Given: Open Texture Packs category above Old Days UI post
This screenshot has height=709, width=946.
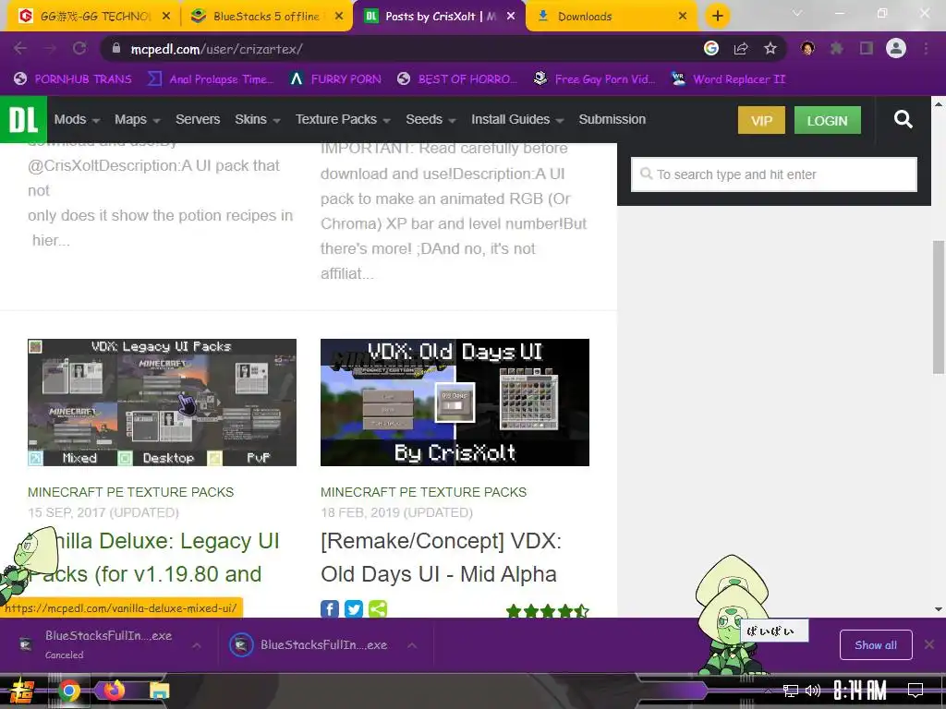Looking at the screenshot, I should click(423, 492).
